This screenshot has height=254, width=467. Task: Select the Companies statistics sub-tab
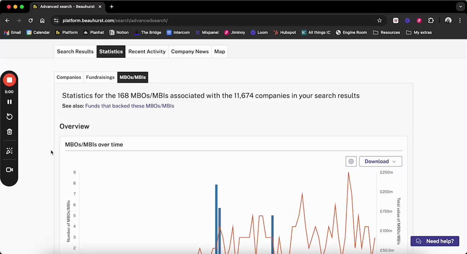pyautogui.click(x=69, y=77)
